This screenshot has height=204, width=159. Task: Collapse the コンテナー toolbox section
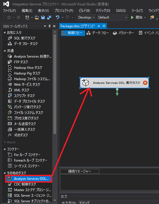click(x=4, y=149)
